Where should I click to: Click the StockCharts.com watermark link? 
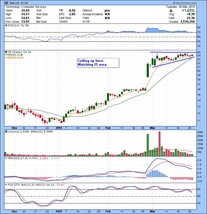(x=185, y=3)
